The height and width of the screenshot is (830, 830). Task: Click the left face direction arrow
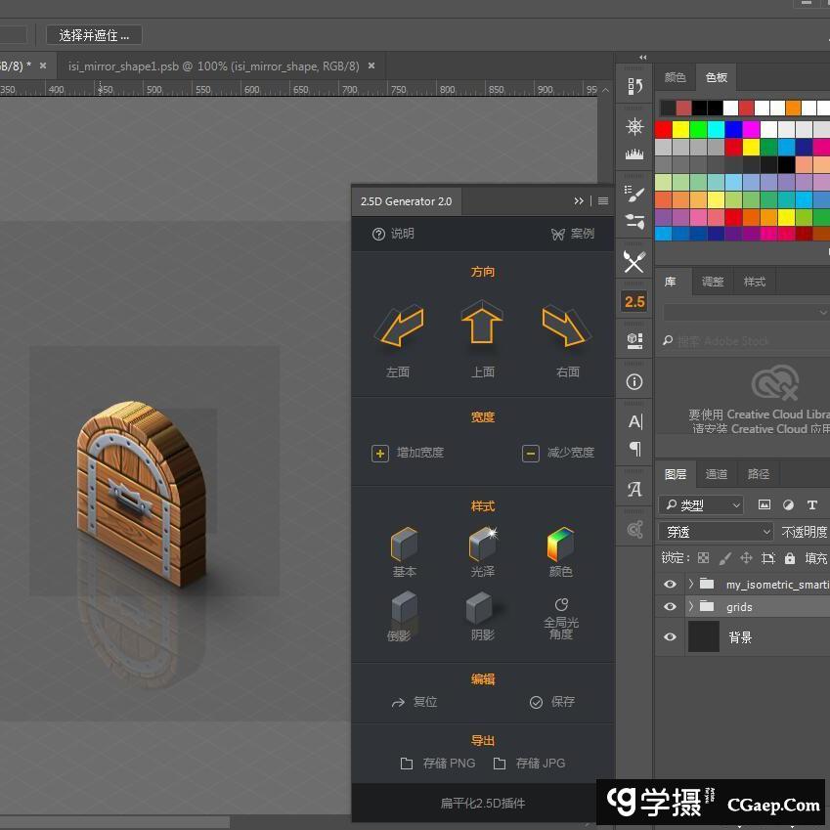pyautogui.click(x=399, y=328)
